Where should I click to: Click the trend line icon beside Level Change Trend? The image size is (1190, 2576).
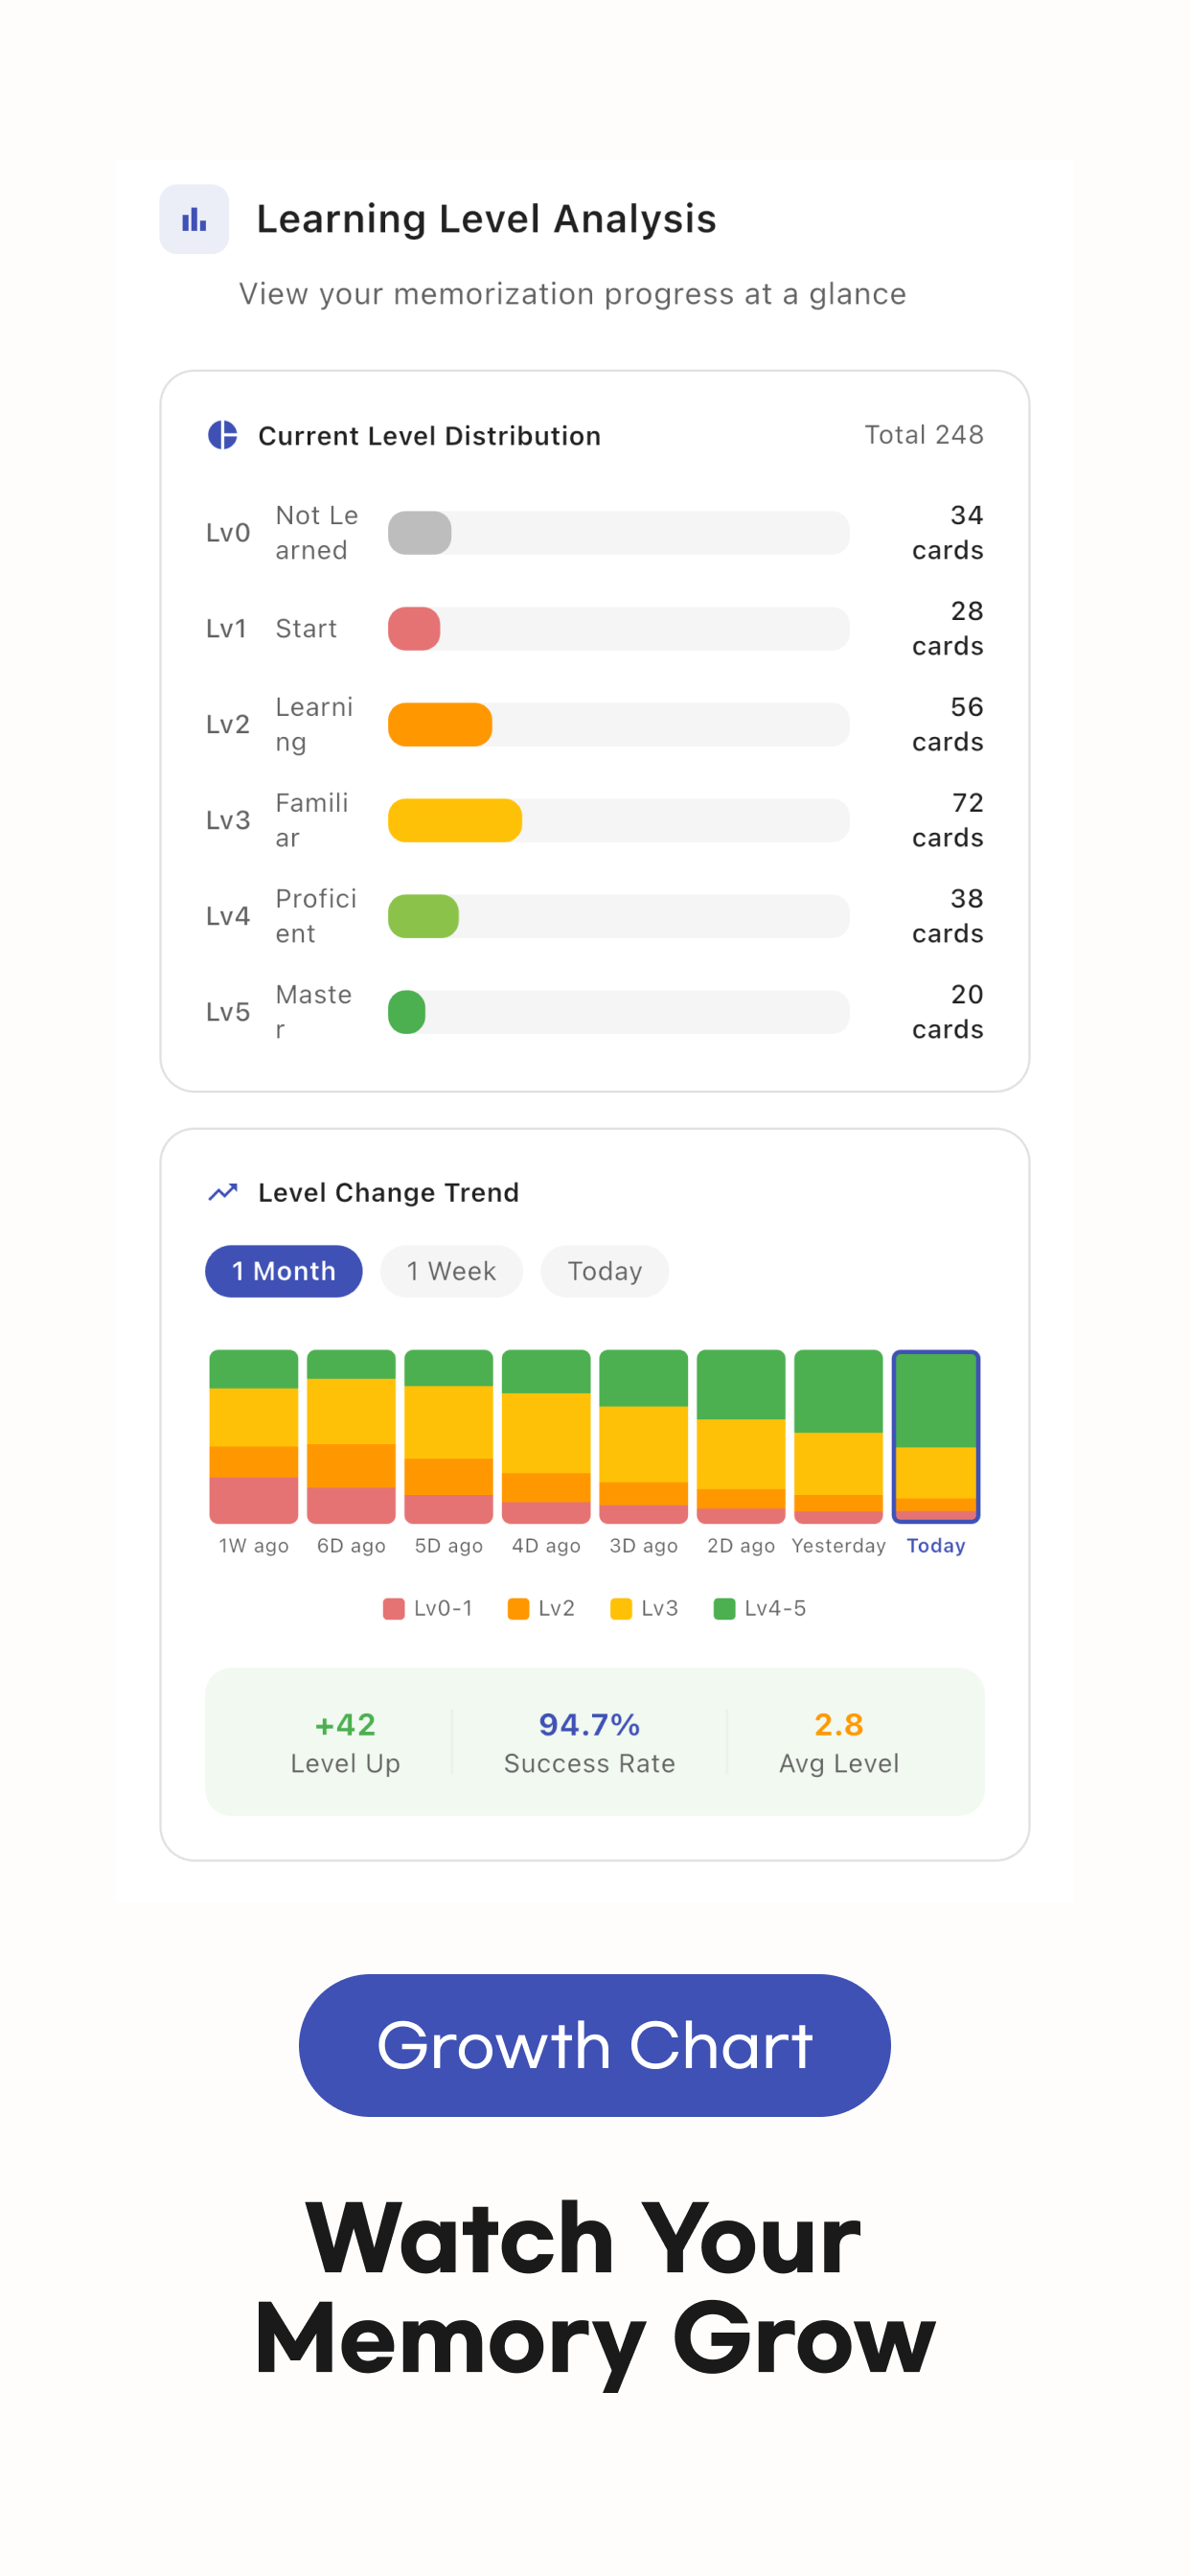[222, 1192]
